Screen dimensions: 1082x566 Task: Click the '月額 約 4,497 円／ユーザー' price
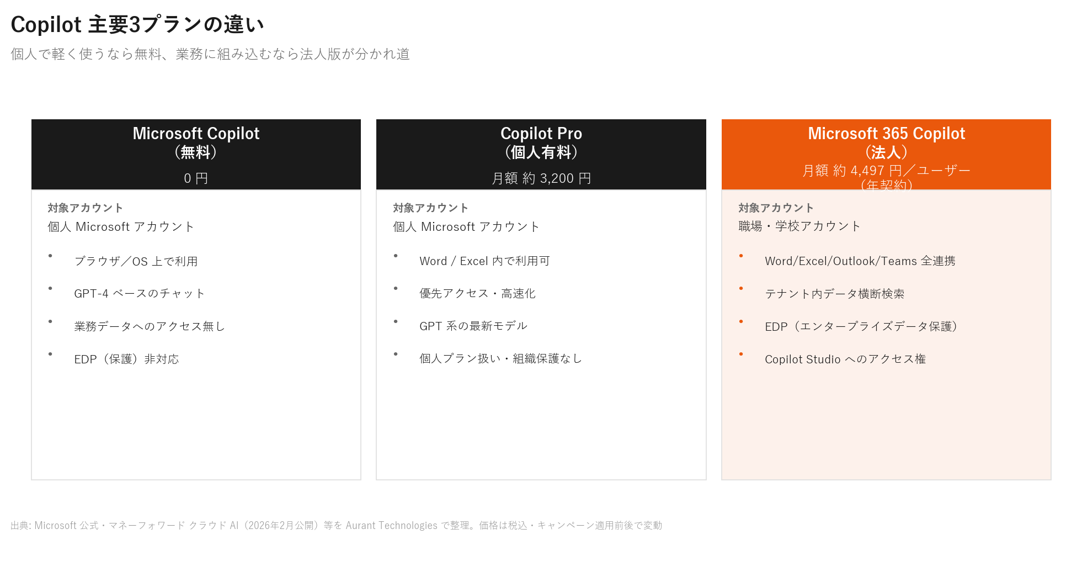click(886, 170)
